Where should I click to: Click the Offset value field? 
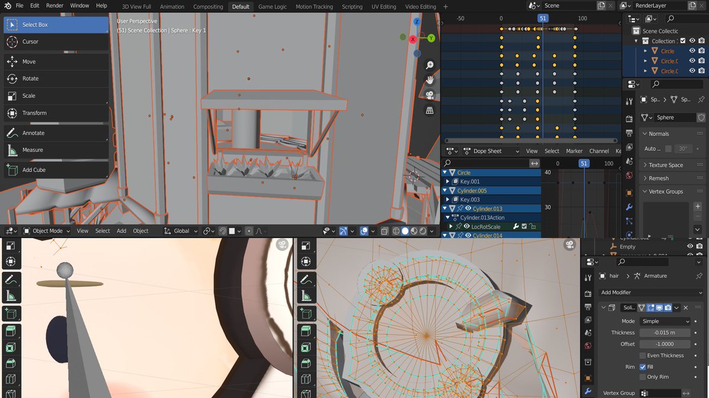coord(665,344)
